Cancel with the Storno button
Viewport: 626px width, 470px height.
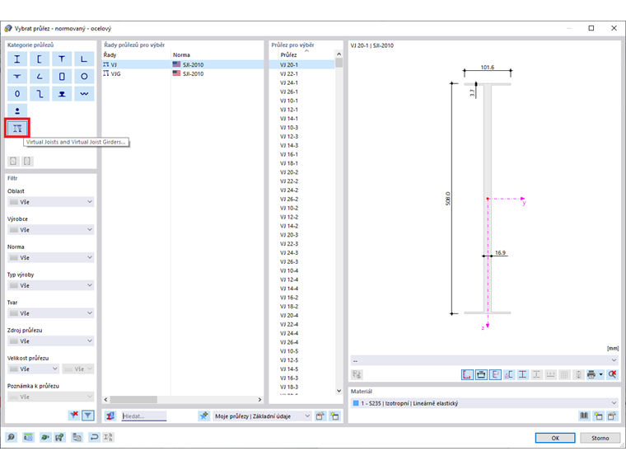click(x=600, y=438)
